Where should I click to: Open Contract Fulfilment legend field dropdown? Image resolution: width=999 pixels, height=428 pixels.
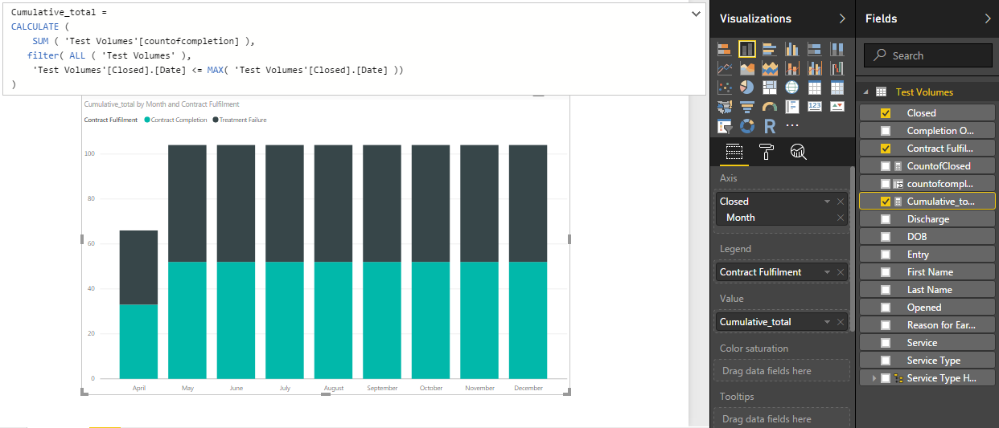pyautogui.click(x=827, y=272)
